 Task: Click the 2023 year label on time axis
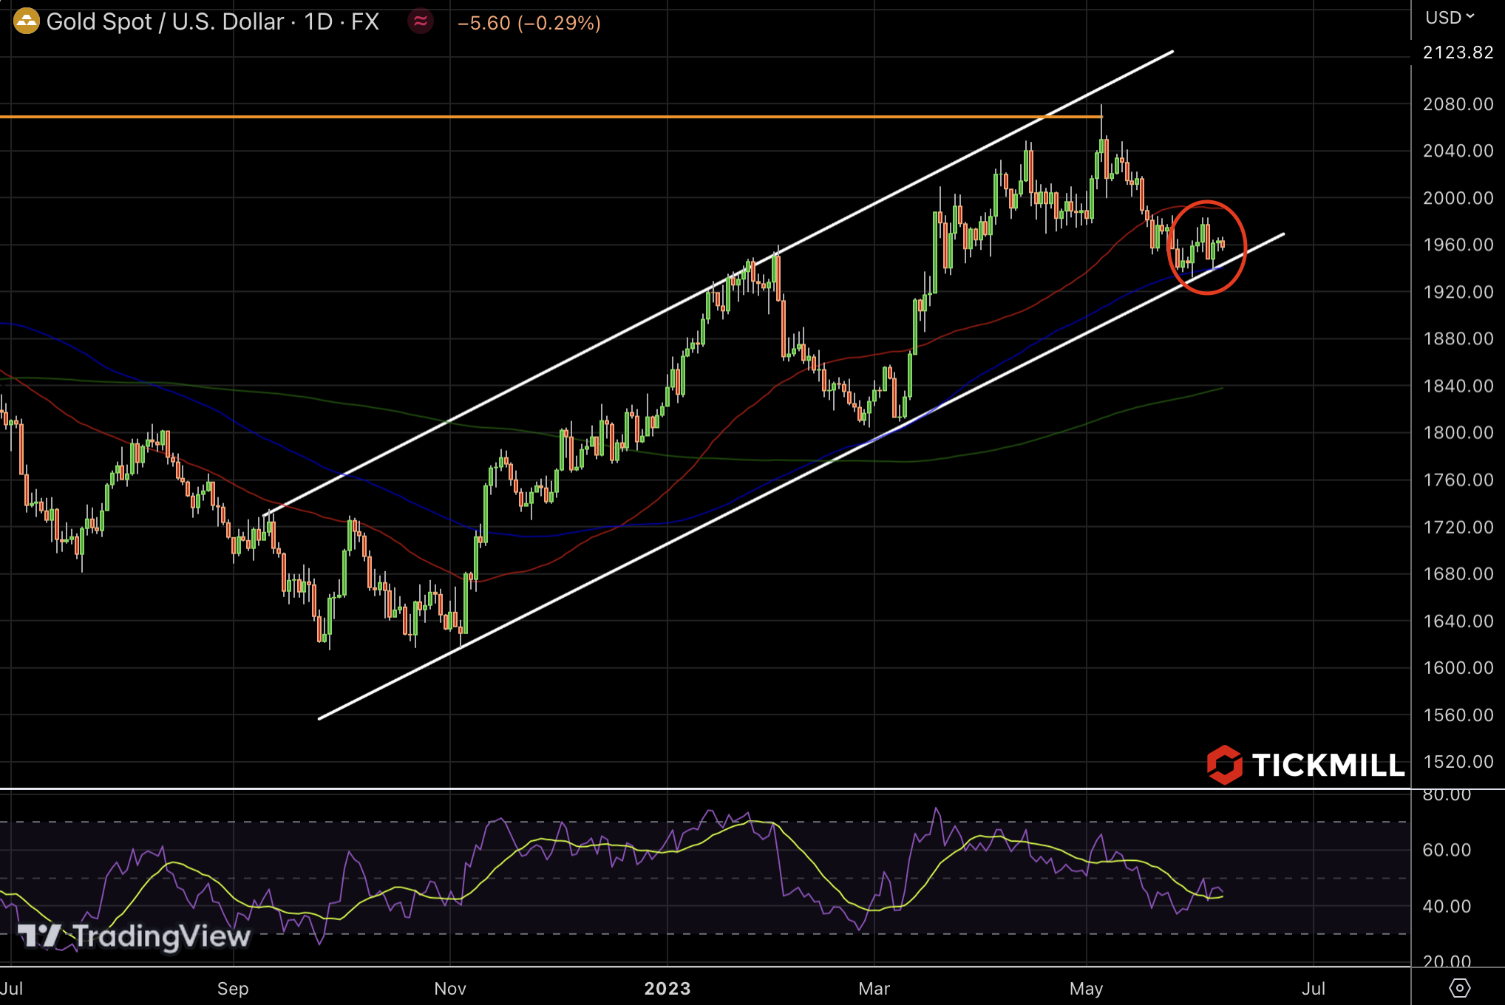pos(667,988)
